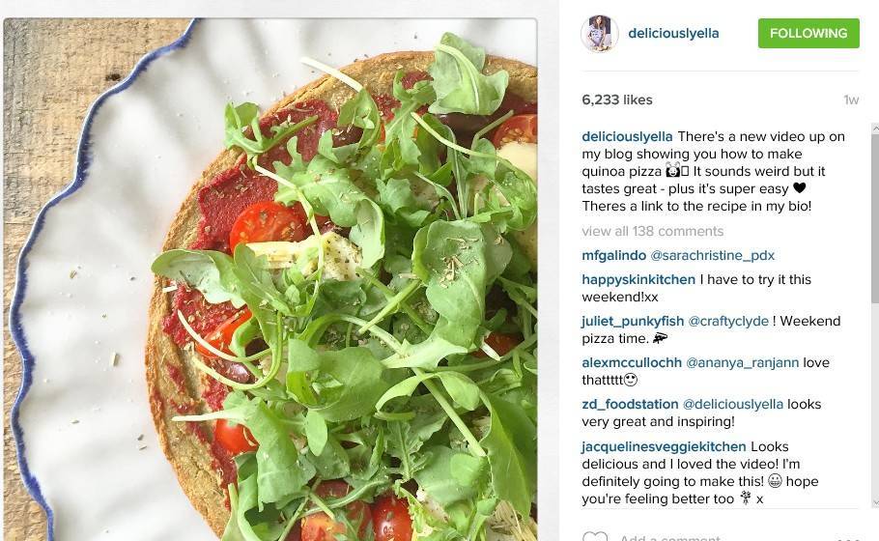
Task: Open juliet_punkyfish profile
Action: click(633, 322)
